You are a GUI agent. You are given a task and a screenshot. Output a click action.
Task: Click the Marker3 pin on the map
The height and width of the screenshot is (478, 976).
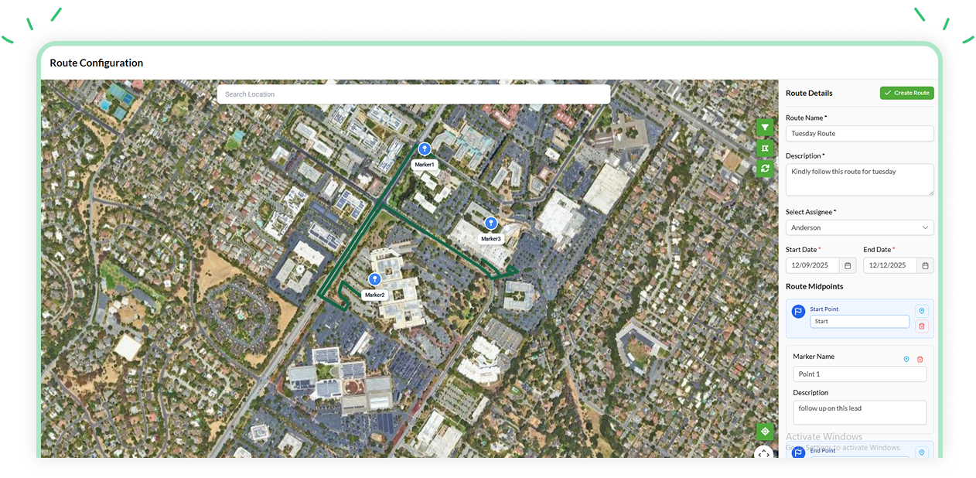(490, 224)
